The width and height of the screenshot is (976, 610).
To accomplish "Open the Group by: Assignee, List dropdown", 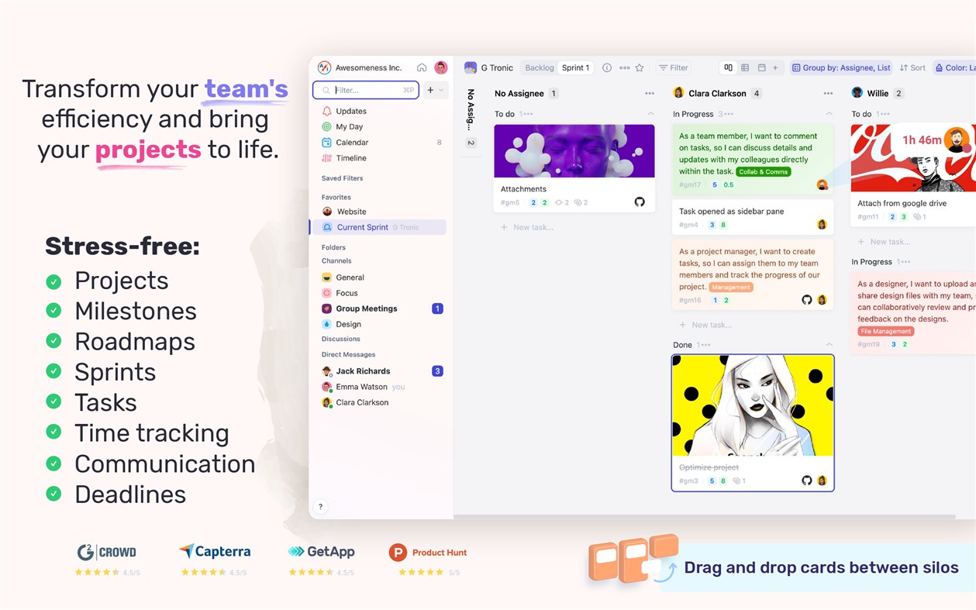I will 841,67.
